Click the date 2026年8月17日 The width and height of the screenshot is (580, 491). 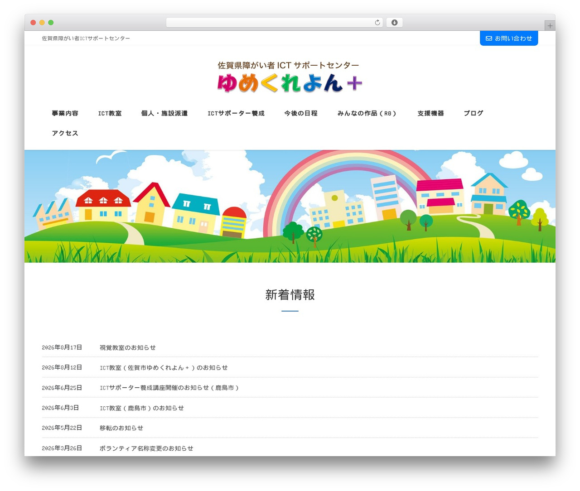coord(62,347)
